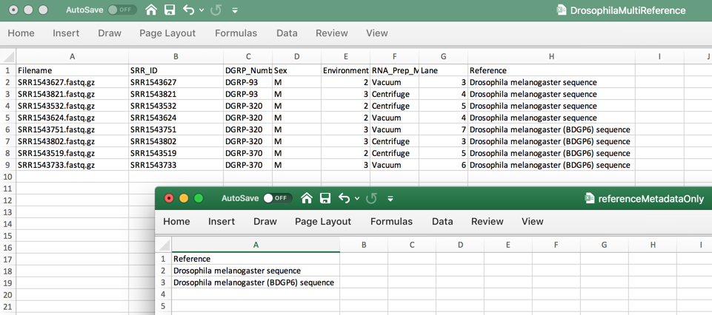Click Home icon in referenceMetadataOnly toolbar
Screen dimensions: 712x315
pos(307,198)
